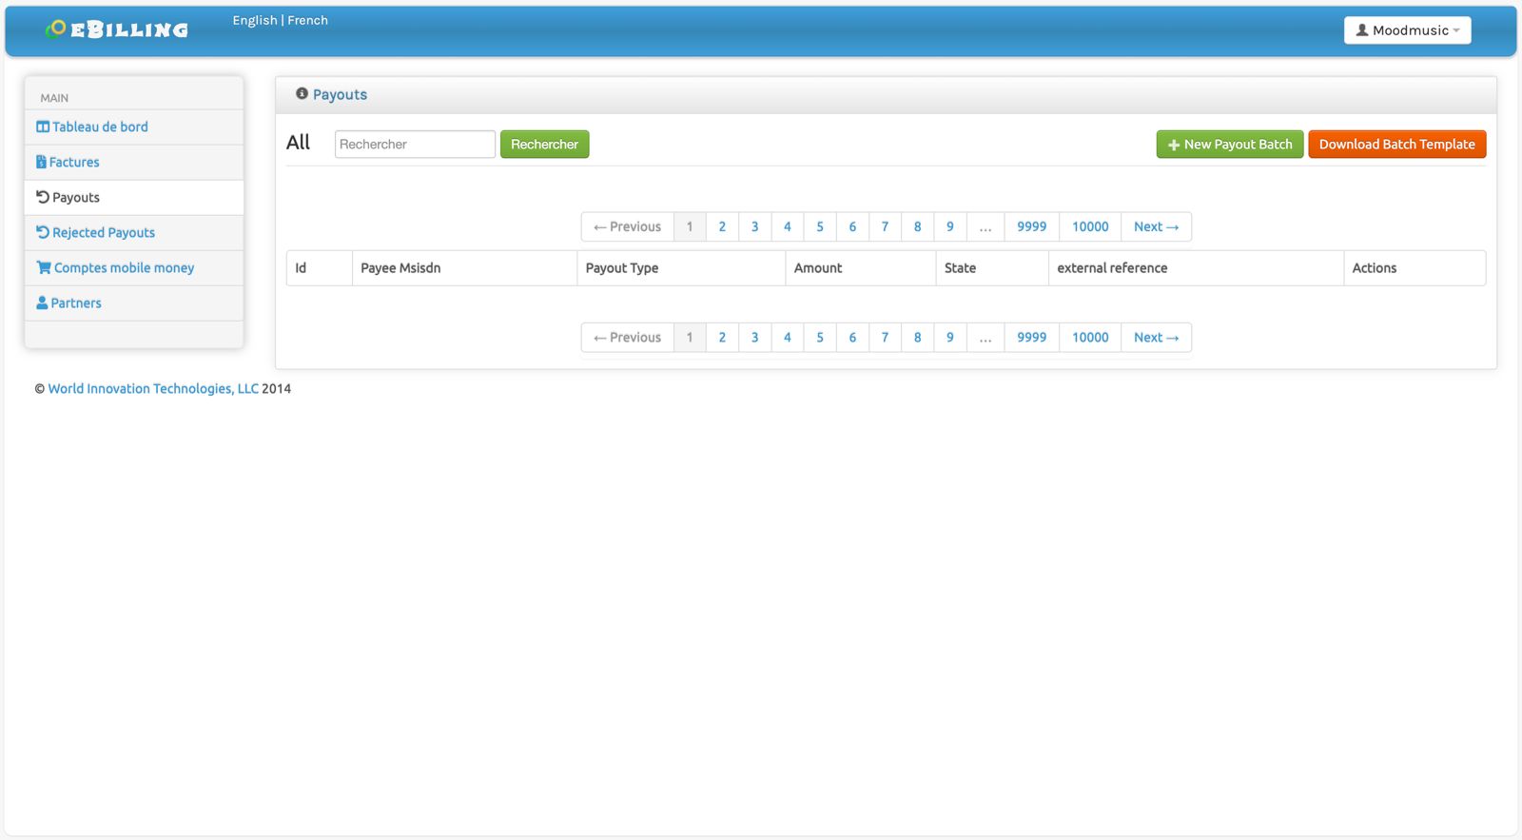This screenshot has width=1522, height=840.
Task: Click the user icon in Moodmusic button
Action: 1362,30
